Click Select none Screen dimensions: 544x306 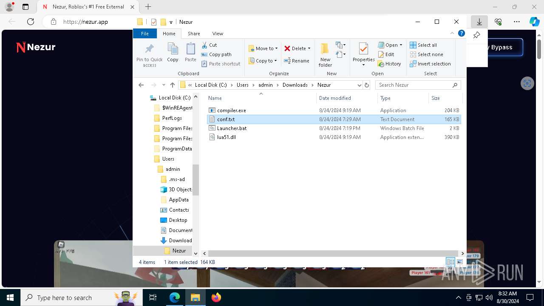click(426, 54)
